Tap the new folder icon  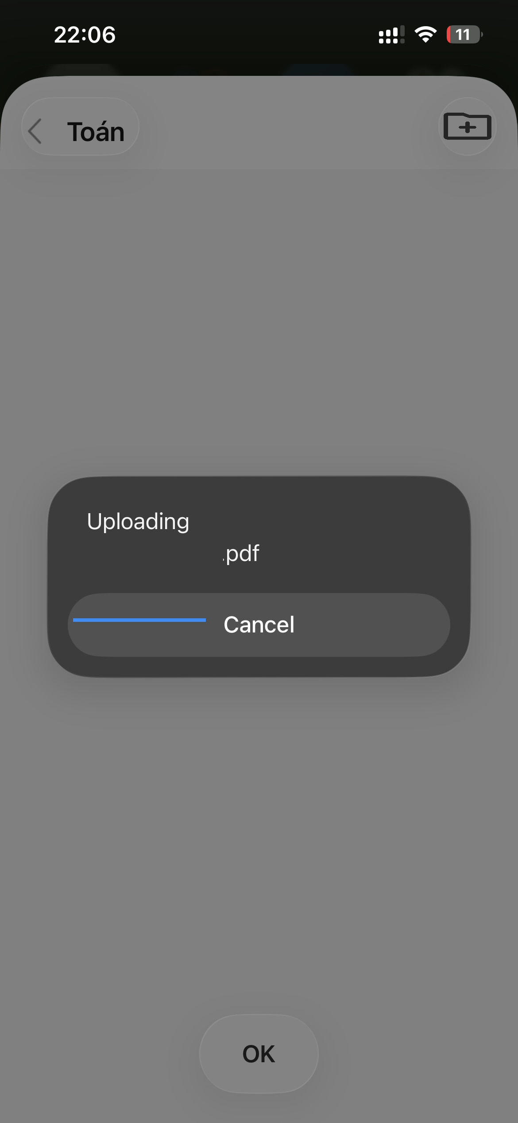point(468,127)
